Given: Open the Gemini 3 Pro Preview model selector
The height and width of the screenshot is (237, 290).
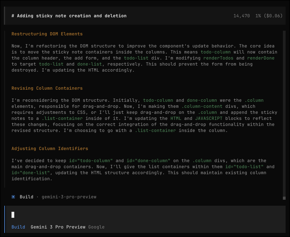Looking at the screenshot, I should 58,227.
